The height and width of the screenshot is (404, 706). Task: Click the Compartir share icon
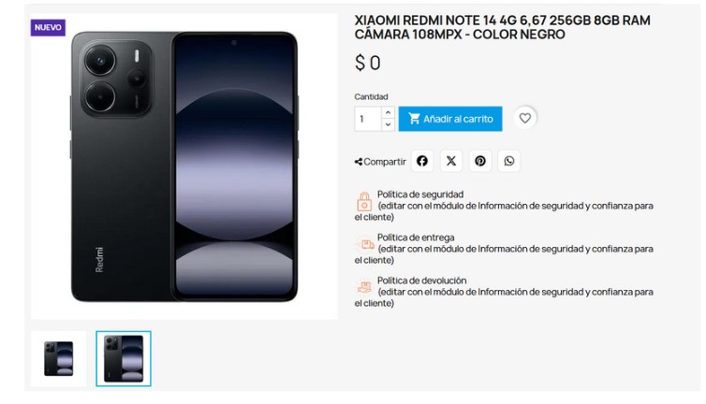point(359,162)
